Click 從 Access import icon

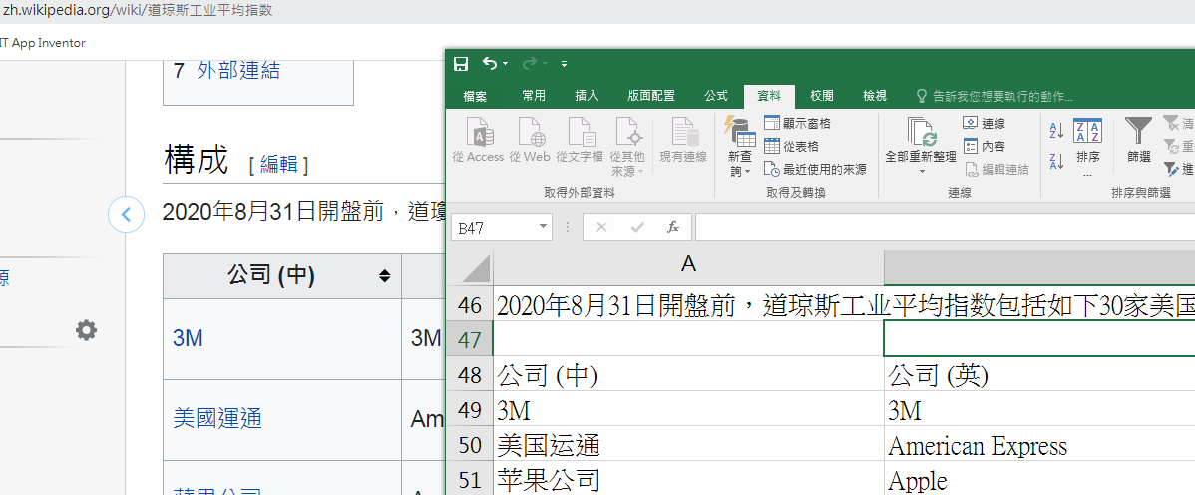click(x=478, y=141)
